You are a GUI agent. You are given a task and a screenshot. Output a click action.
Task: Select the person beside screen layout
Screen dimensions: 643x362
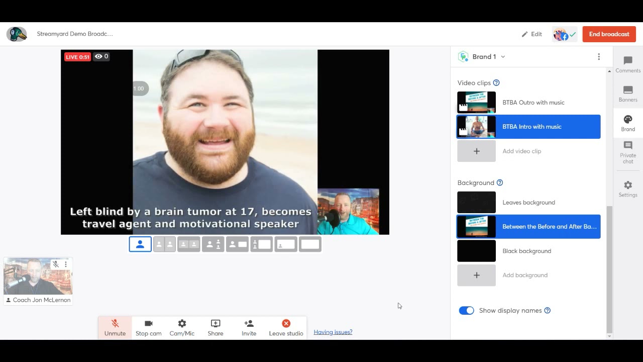coord(237,244)
